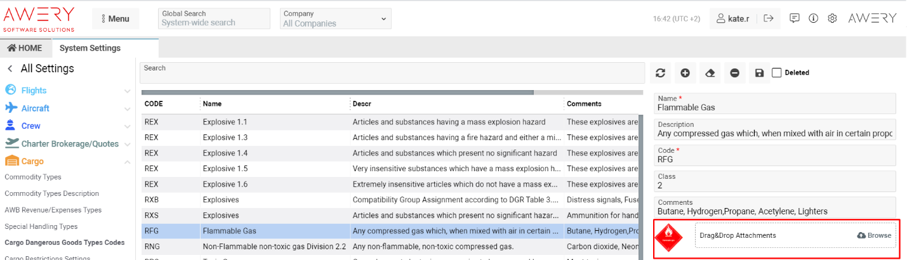
Task: Click the table horizontal scrollbar
Action: [x=338, y=92]
